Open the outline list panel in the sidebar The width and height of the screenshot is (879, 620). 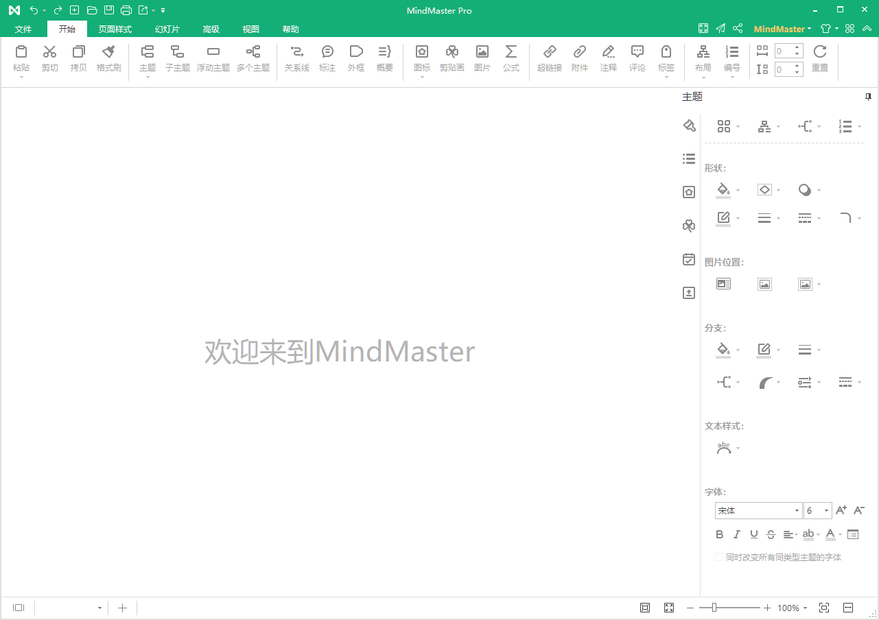click(689, 158)
